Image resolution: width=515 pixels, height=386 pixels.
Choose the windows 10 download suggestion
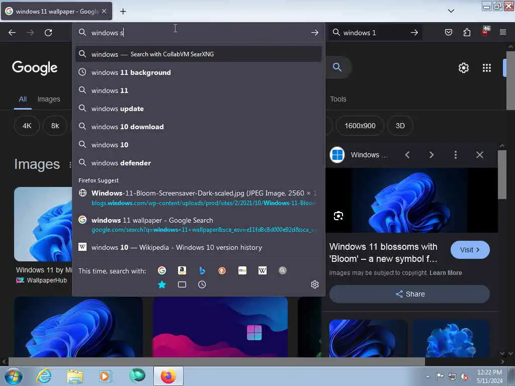tap(198, 127)
